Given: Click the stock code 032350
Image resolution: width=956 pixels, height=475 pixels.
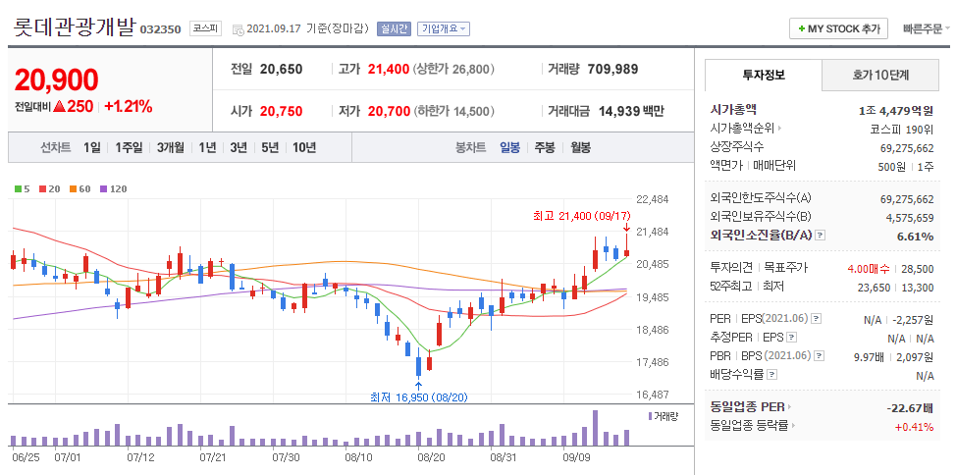Looking at the screenshot, I should 161,29.
